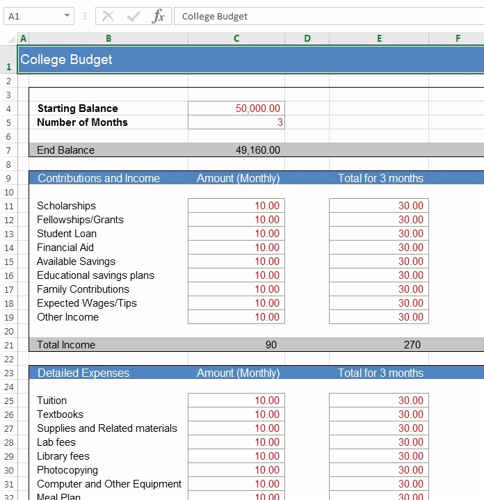Click the Financial Aid monthly amount cell
This screenshot has height=500, width=484.
point(236,248)
